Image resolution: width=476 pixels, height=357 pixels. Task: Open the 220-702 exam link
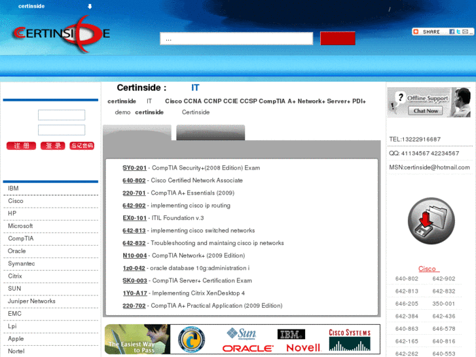134,306
